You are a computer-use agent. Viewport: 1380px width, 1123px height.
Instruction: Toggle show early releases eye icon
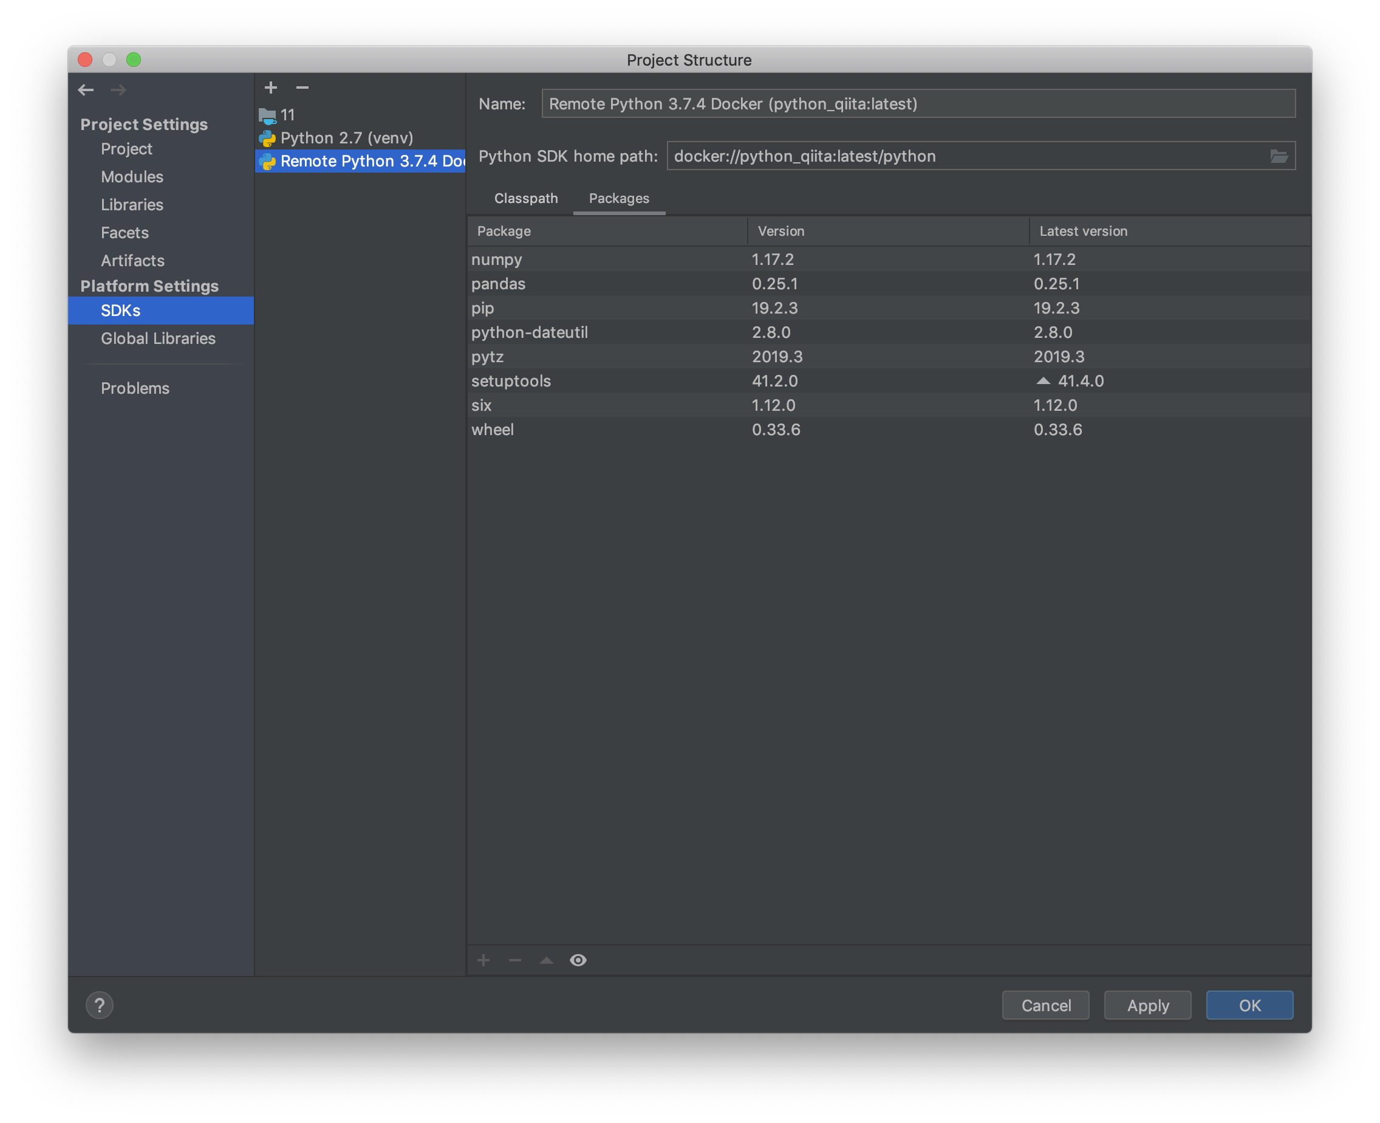(578, 960)
